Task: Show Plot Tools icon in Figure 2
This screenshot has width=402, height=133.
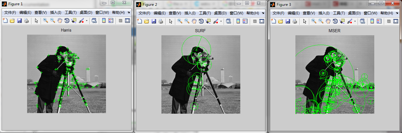Action: 262,21
